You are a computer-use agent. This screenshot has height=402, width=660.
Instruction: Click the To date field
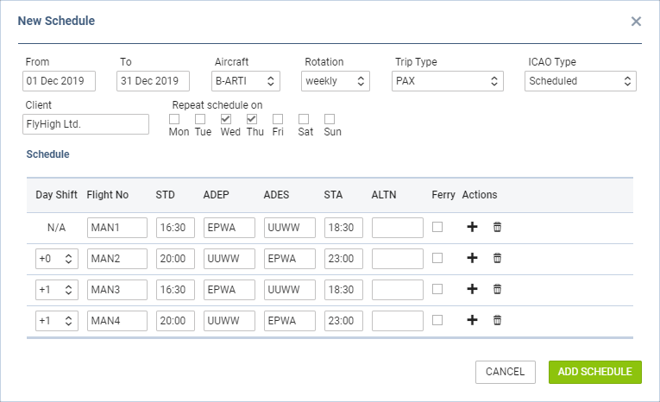pos(154,81)
